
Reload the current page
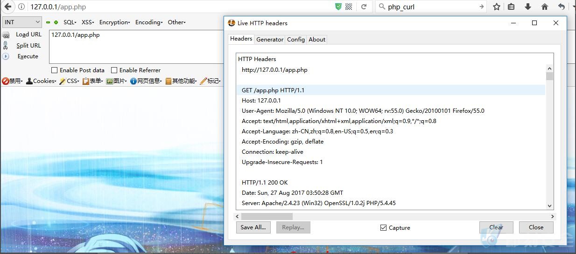point(364,7)
